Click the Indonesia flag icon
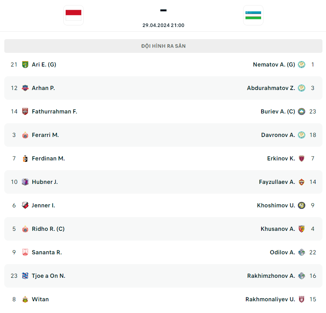Viewport: 326px width, 313px height. click(x=73, y=16)
